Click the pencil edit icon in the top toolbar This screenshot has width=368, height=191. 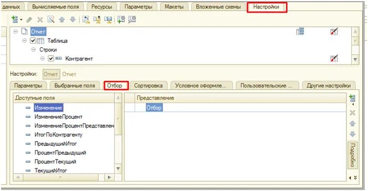click(29, 20)
